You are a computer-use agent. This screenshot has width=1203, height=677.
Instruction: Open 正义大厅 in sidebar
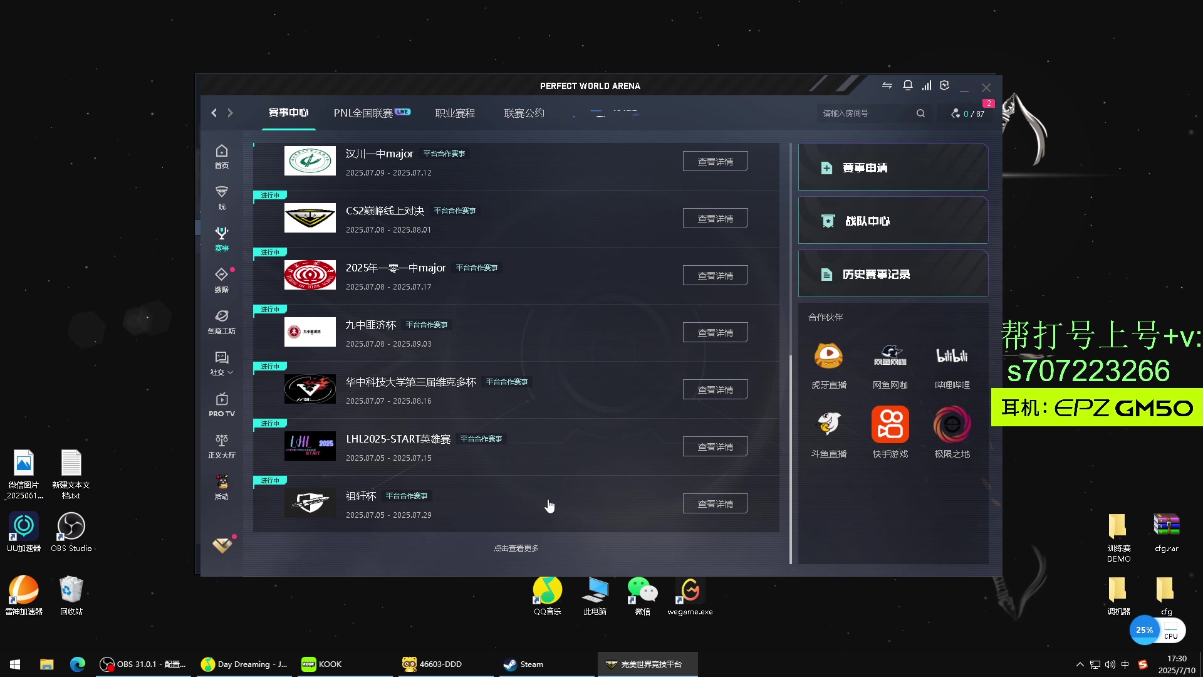222,446
